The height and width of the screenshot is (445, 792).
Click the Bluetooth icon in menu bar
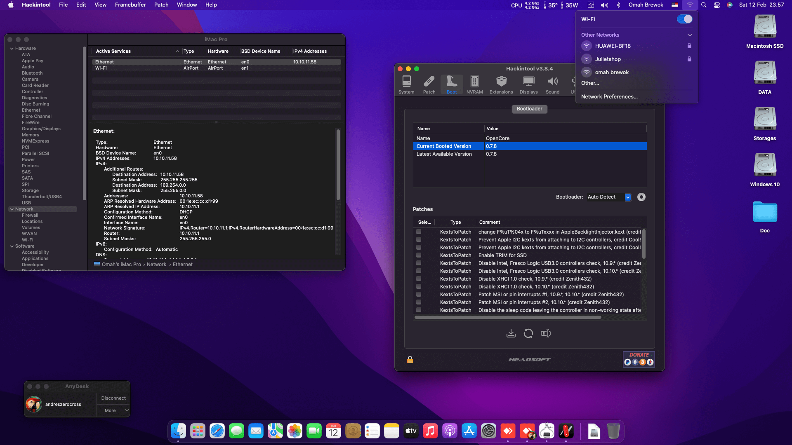click(618, 5)
